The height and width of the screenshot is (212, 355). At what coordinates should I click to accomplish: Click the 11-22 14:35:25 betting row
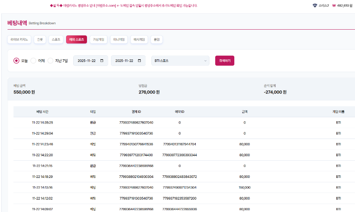pyautogui.click(x=43, y=122)
